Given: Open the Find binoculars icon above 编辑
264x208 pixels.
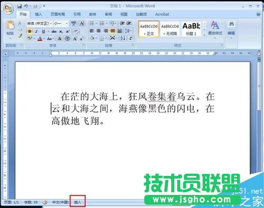Looking at the screenshot, I should coord(231,24).
